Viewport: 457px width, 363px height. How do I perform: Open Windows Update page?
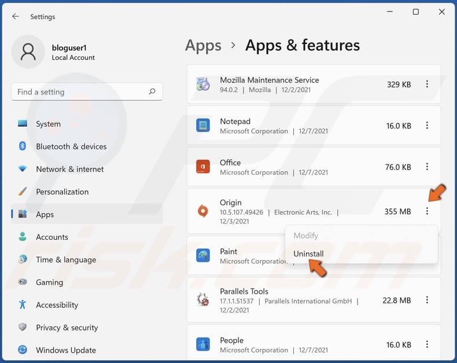[x=87, y=350]
